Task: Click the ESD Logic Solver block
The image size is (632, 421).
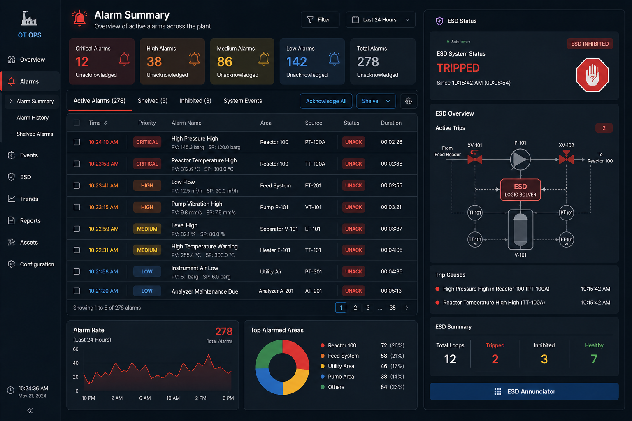Action: [x=520, y=190]
